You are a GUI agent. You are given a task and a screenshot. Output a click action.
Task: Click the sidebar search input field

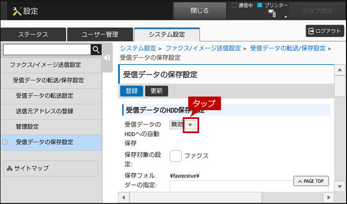[x=47, y=50]
